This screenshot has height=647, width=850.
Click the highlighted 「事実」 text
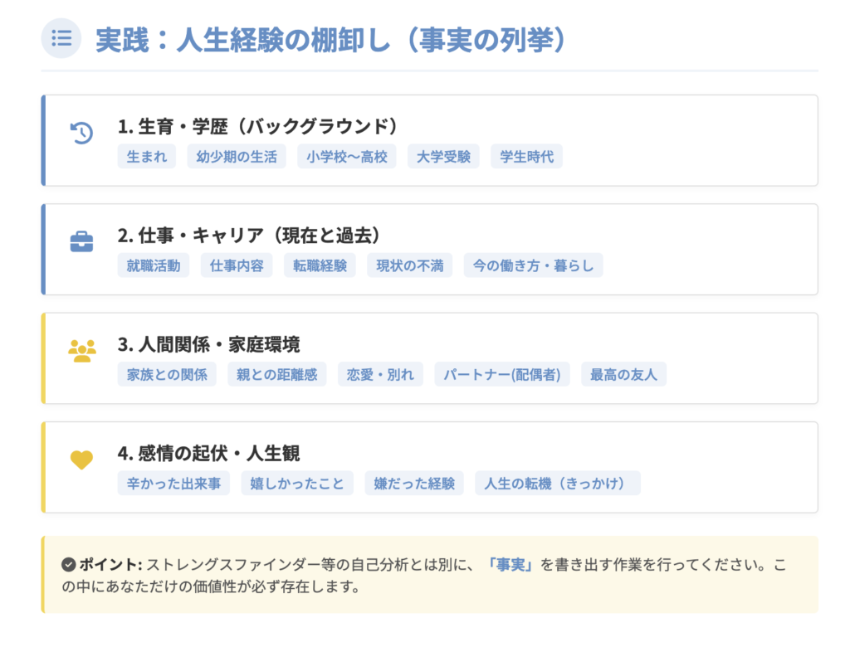pos(510,565)
